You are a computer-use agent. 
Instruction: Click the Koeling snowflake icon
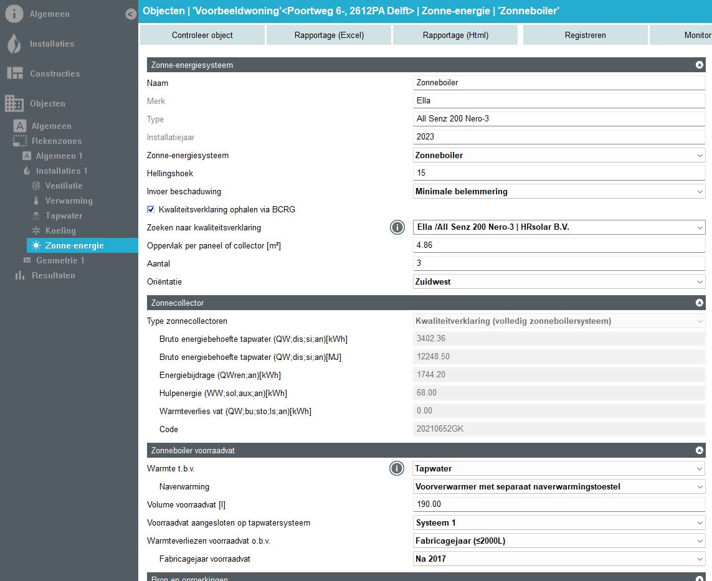pyautogui.click(x=36, y=230)
